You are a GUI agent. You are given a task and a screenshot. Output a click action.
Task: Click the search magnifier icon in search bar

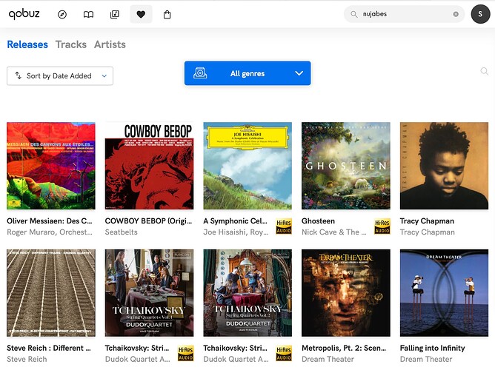[354, 14]
